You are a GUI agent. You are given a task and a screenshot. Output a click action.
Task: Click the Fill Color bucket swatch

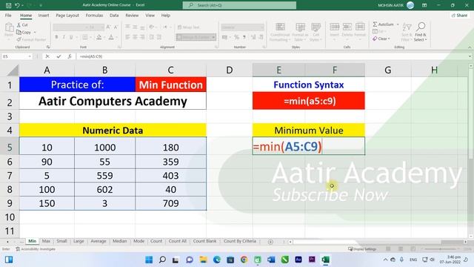pos(99,37)
